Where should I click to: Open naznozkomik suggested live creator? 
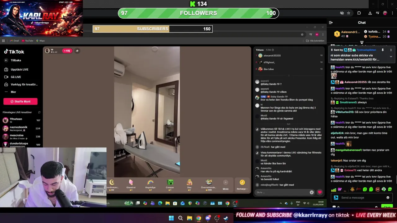21,128
